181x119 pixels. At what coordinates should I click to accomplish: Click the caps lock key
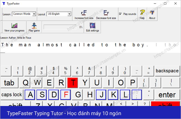coord(12,95)
